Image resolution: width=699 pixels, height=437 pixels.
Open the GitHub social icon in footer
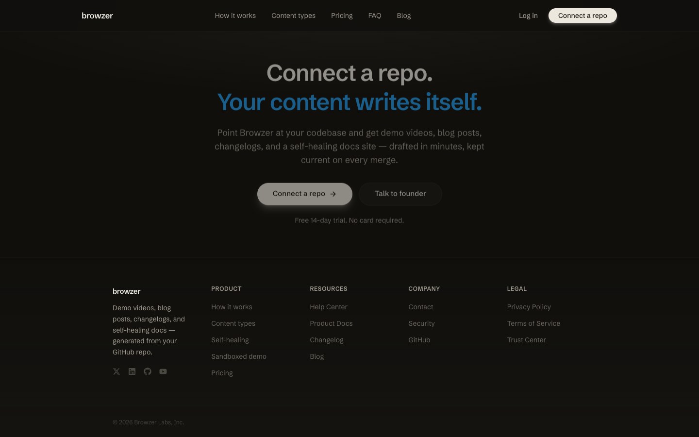coord(148,371)
